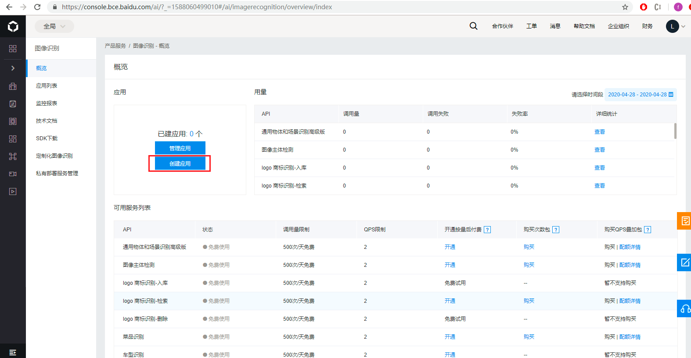Select 监控报表 in the side menu
Image resolution: width=691 pixels, height=358 pixels.
click(61, 103)
